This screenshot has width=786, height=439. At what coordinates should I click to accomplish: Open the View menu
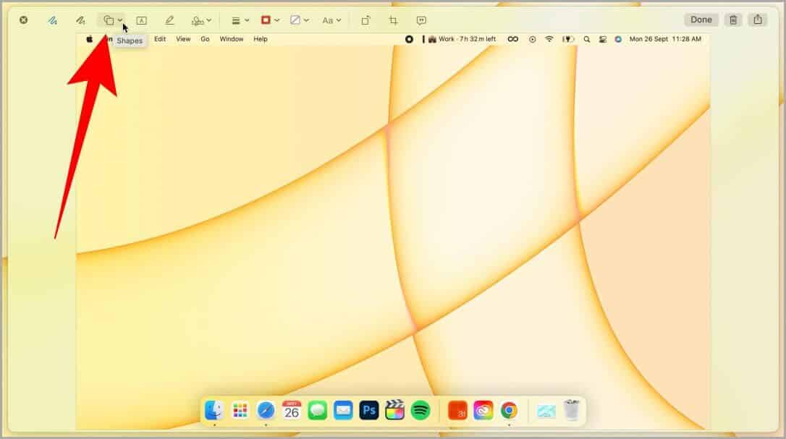[x=183, y=39]
